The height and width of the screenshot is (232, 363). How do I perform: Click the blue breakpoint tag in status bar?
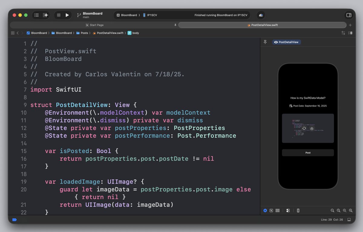14,220
